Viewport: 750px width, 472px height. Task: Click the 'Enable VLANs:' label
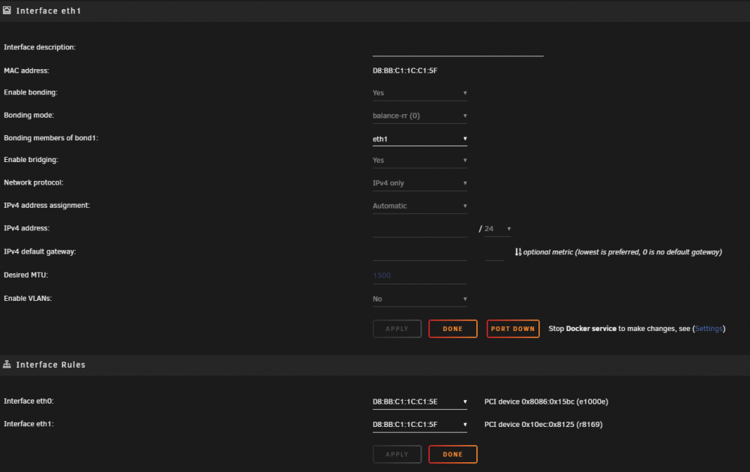[x=28, y=298]
